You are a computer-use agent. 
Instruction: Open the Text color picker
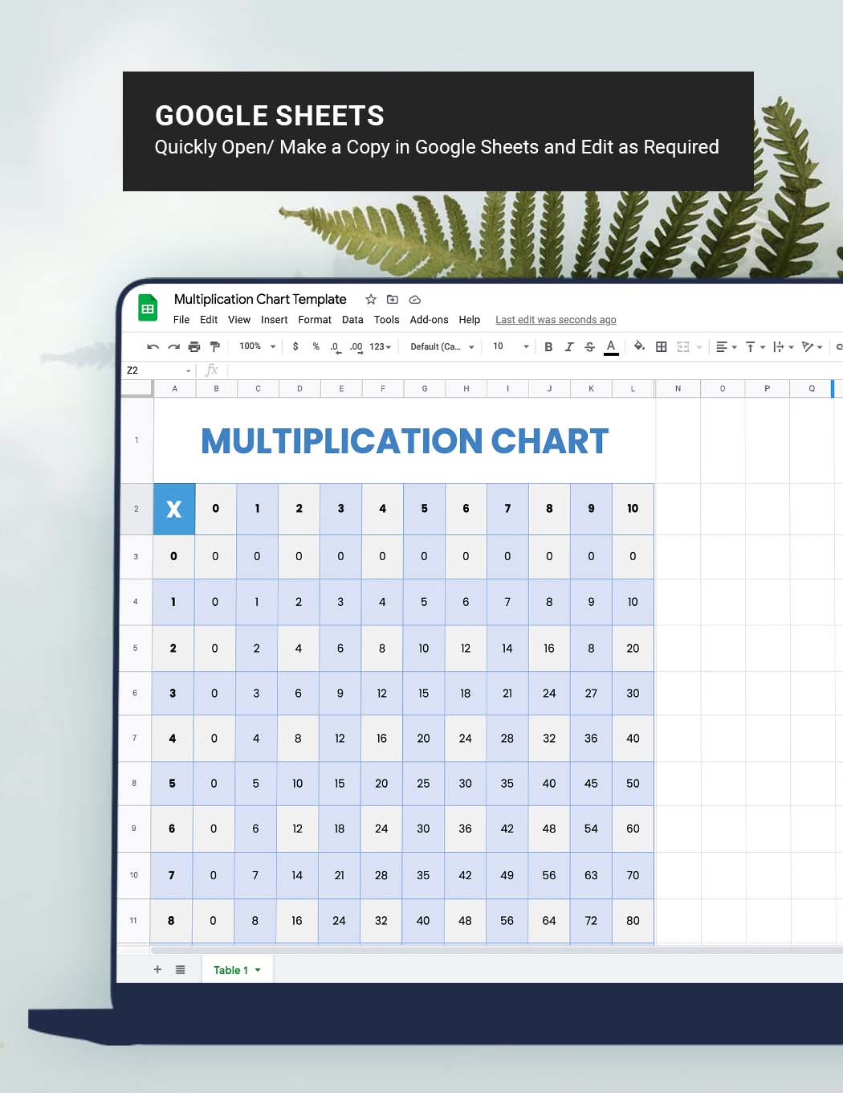611,346
